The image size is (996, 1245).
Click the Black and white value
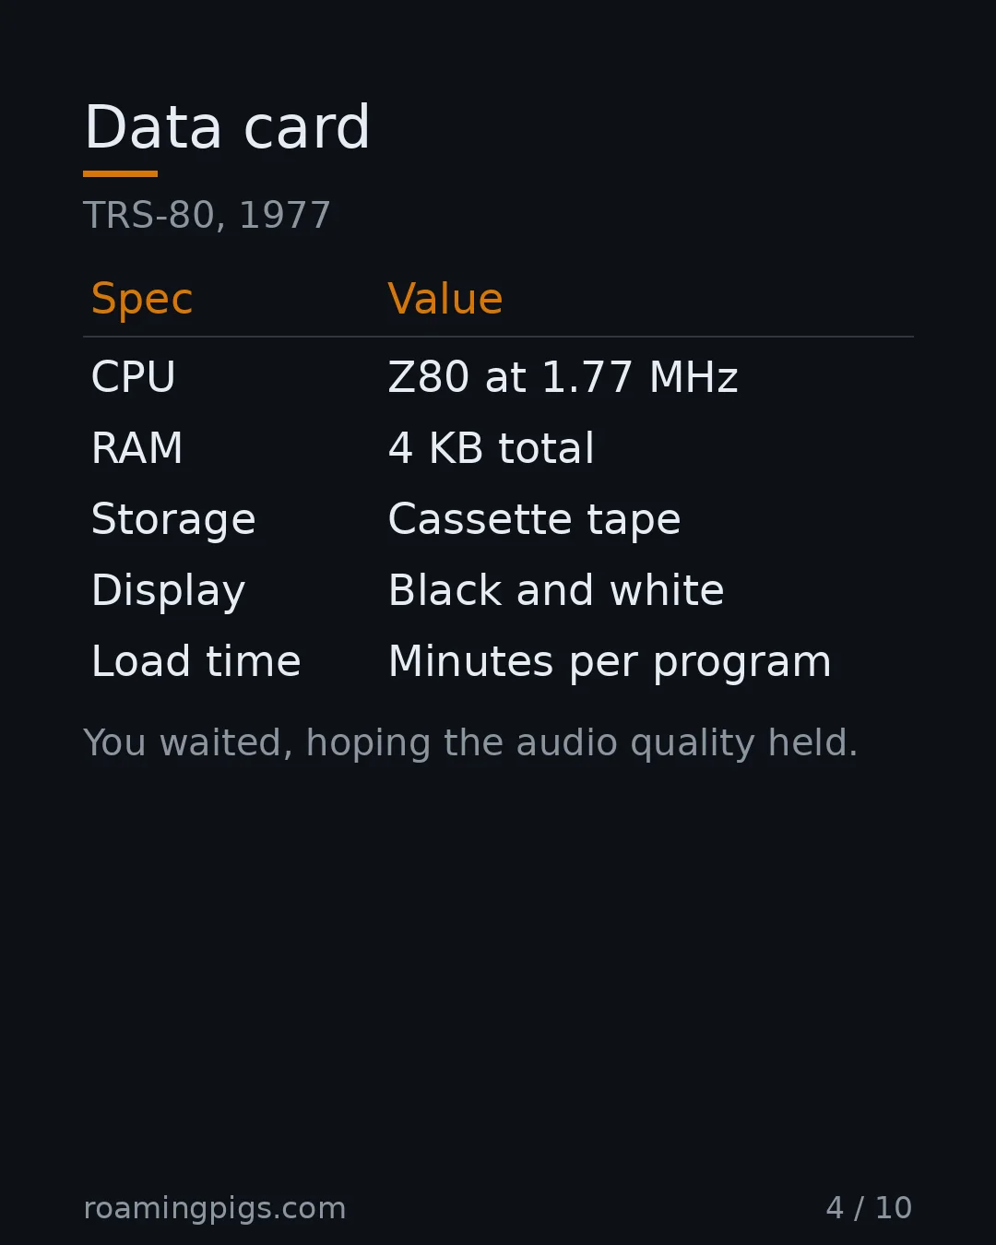[556, 590]
